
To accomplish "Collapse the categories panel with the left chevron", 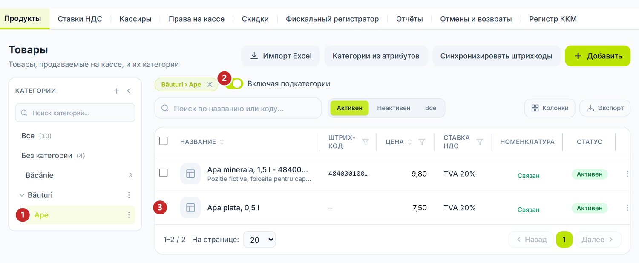I will click(129, 91).
